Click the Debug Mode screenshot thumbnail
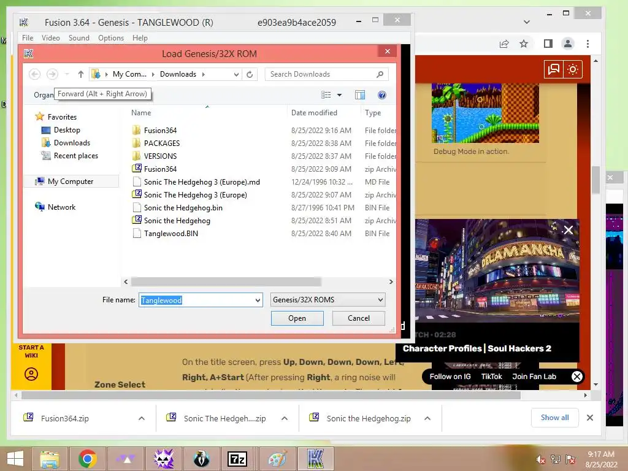This screenshot has width=628, height=471. point(485,113)
